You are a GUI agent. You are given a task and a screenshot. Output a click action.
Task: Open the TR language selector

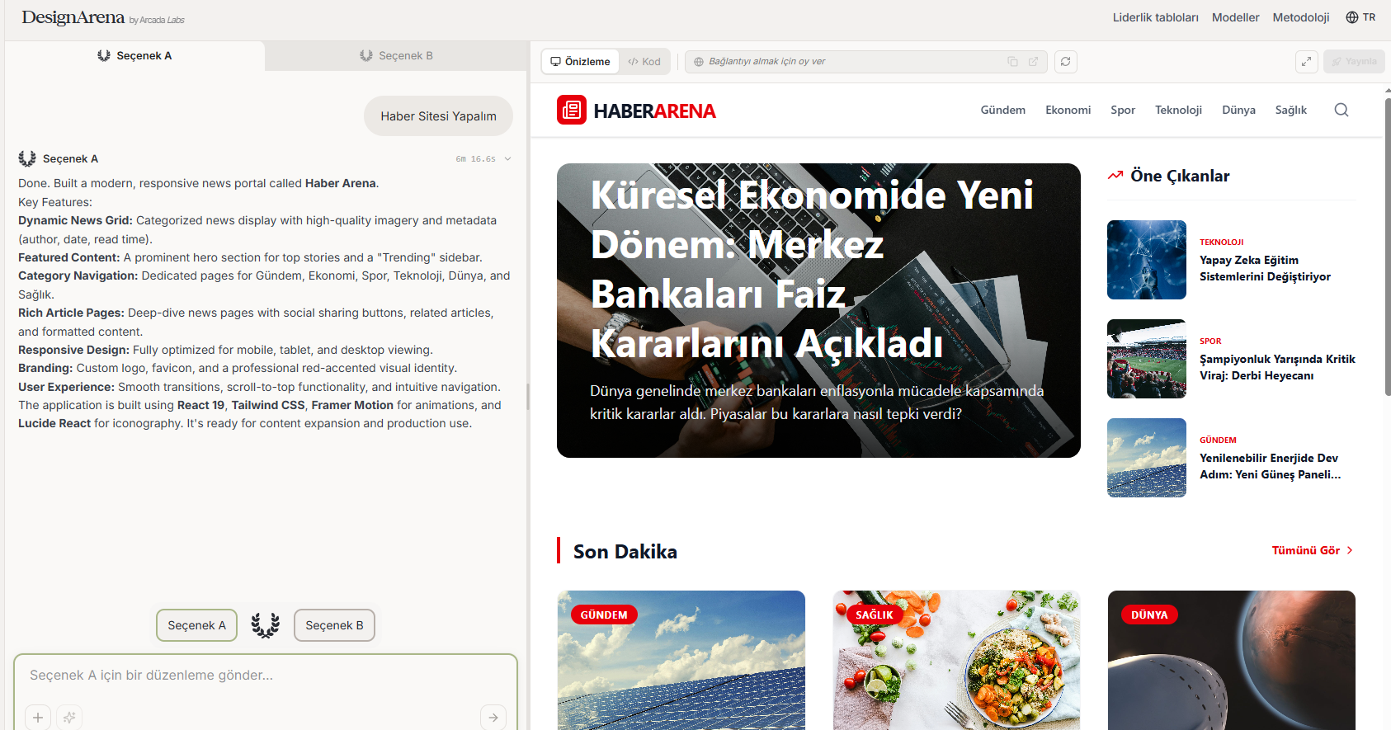pyautogui.click(x=1360, y=17)
